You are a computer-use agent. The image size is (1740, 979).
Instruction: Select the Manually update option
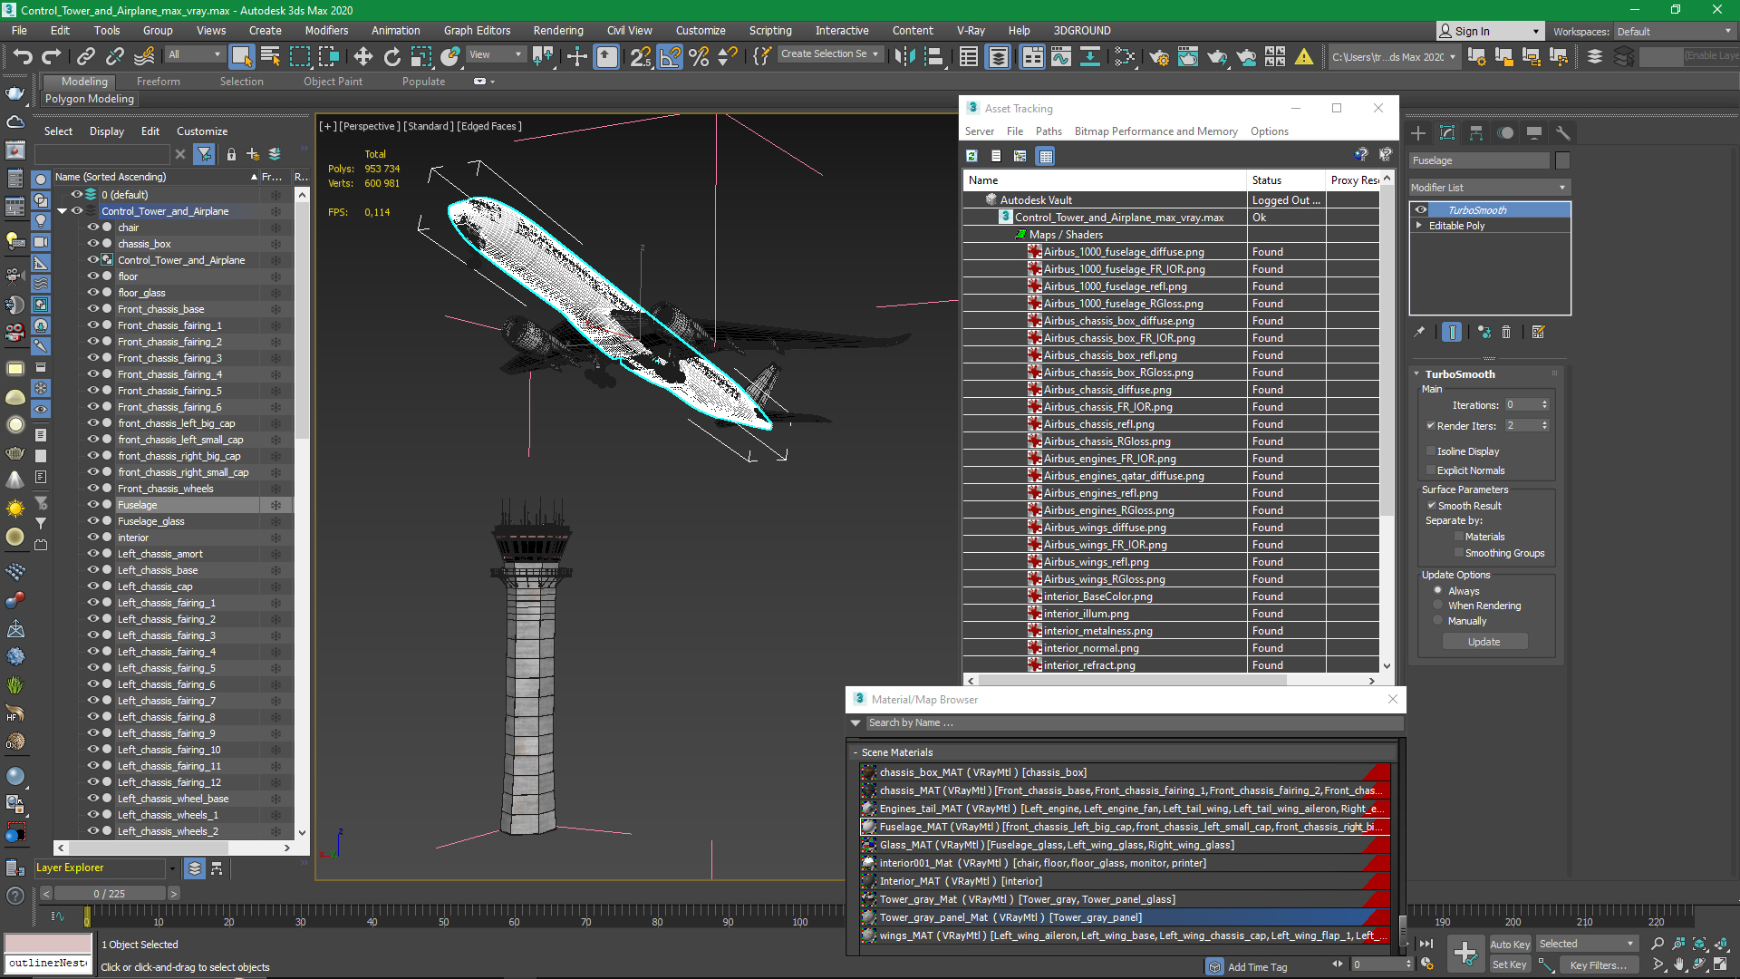[x=1437, y=621]
